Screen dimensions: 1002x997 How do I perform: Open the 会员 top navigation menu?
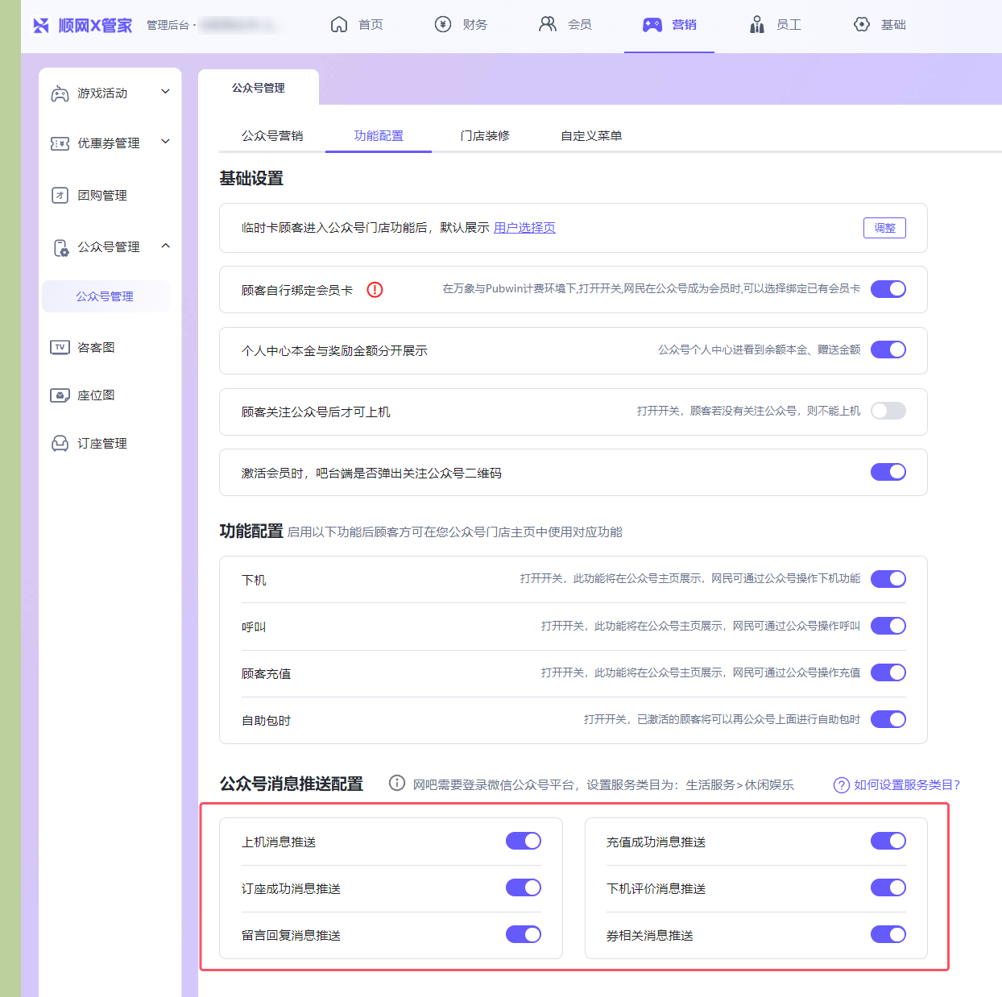(x=565, y=25)
